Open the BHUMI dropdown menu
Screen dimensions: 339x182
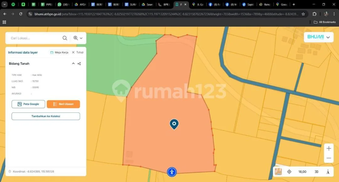[x=319, y=37]
